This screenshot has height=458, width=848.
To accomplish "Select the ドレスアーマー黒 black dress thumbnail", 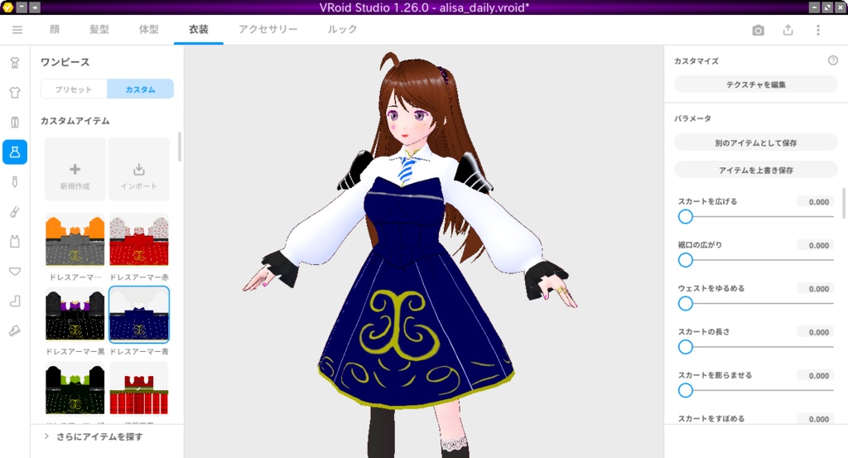I will click(75, 315).
